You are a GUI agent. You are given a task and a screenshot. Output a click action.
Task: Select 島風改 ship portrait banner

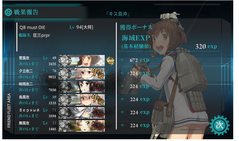[82, 100]
